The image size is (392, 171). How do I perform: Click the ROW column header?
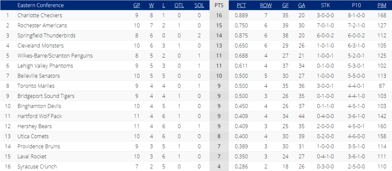[x=266, y=5]
